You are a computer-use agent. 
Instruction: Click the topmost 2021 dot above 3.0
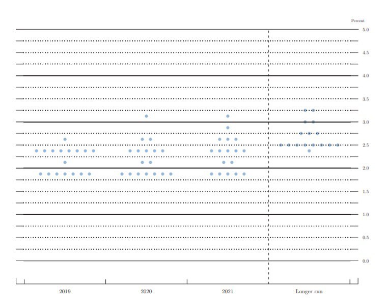(x=228, y=116)
